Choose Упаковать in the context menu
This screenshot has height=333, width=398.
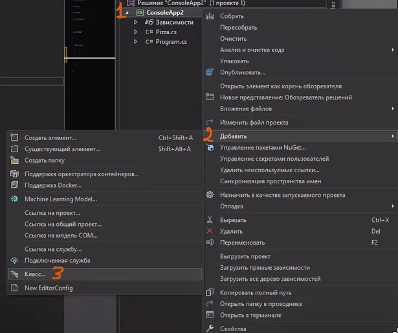point(234,61)
